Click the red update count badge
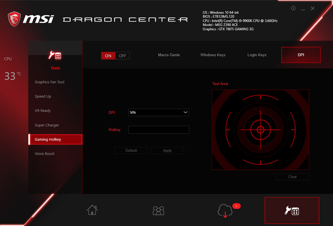 (236, 206)
